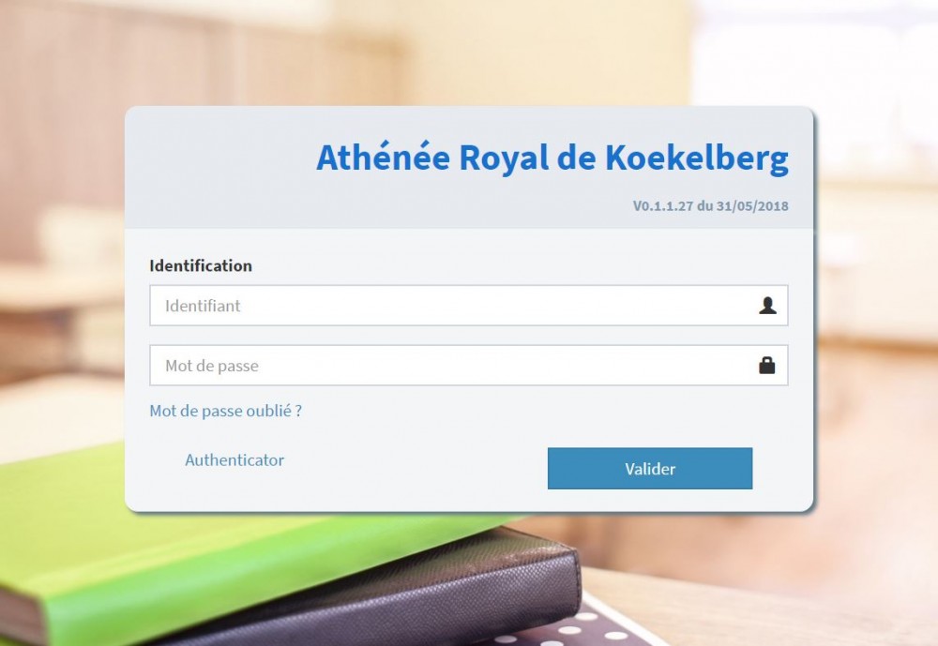938x646 pixels.
Task: Click the user silhouette icon in Identifiant field
Action: coord(767,306)
